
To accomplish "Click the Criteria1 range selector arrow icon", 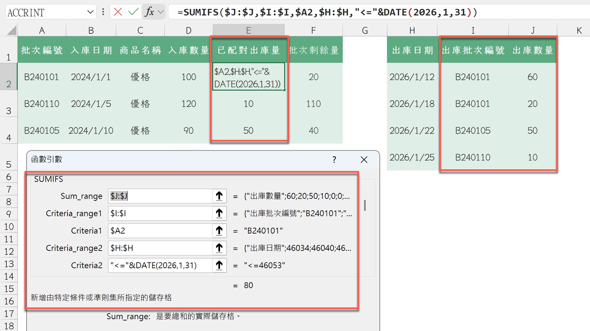I will coord(219,230).
